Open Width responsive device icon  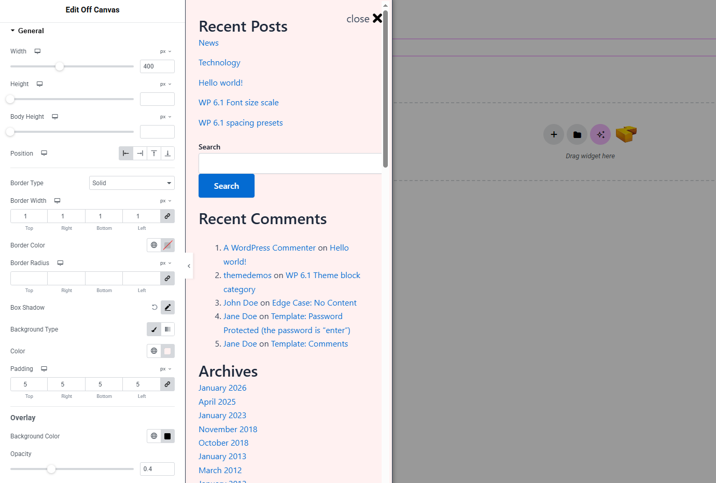(x=37, y=51)
